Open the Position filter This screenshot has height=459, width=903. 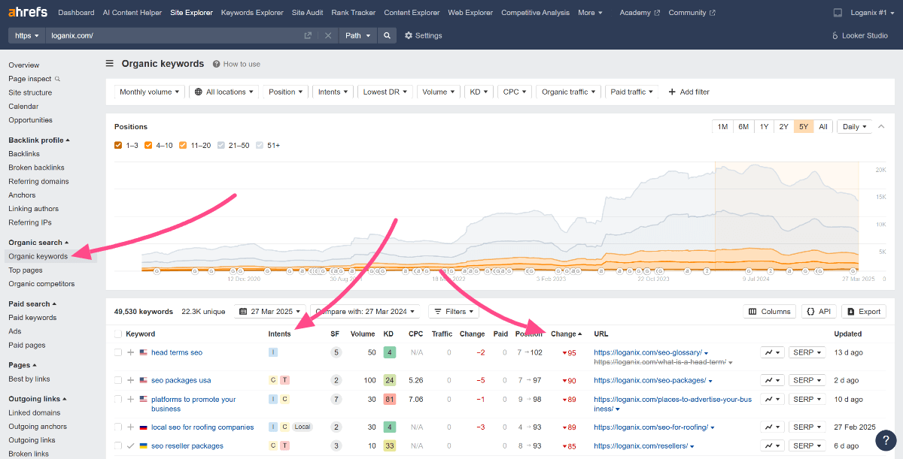(286, 92)
